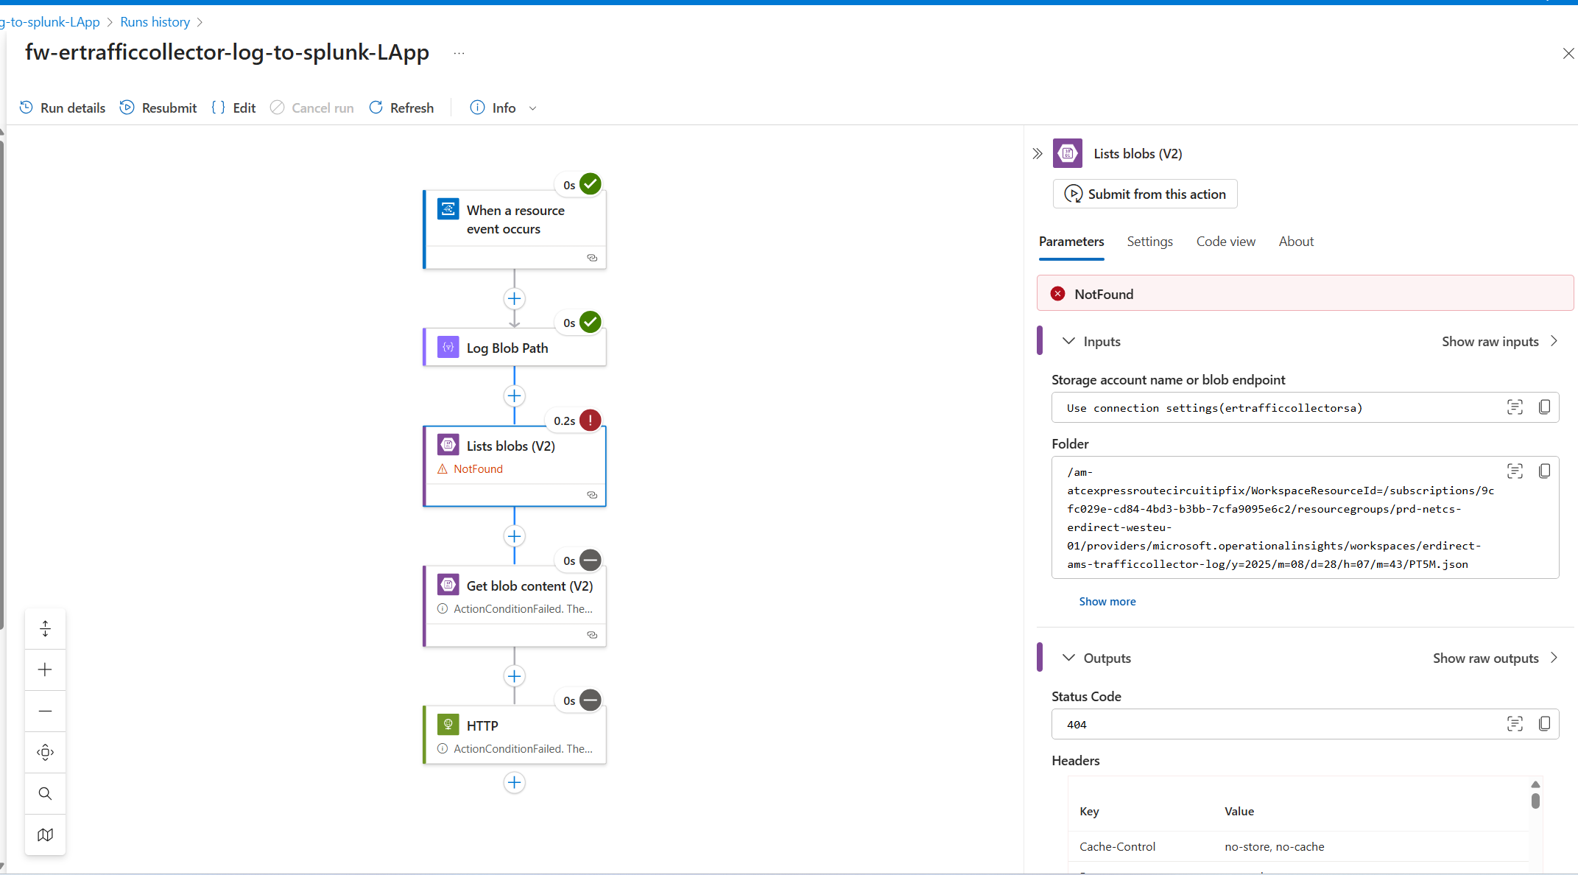1578x875 pixels.
Task: Click the Show more link
Action: coord(1107,602)
